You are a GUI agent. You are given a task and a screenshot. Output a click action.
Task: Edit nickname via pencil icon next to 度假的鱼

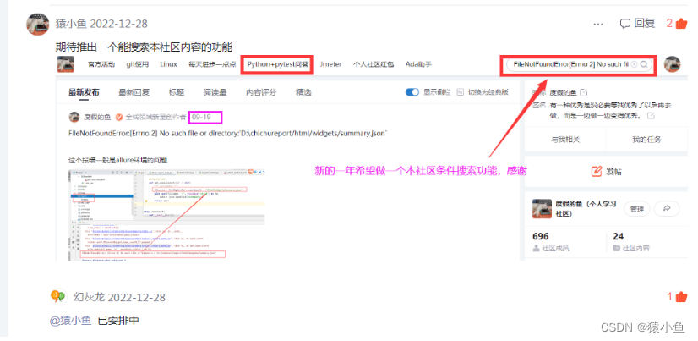point(584,93)
